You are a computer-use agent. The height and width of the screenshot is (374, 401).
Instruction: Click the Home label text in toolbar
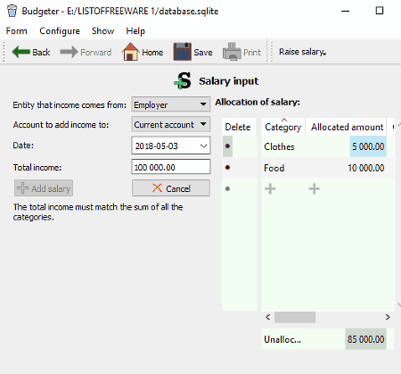coord(152,53)
